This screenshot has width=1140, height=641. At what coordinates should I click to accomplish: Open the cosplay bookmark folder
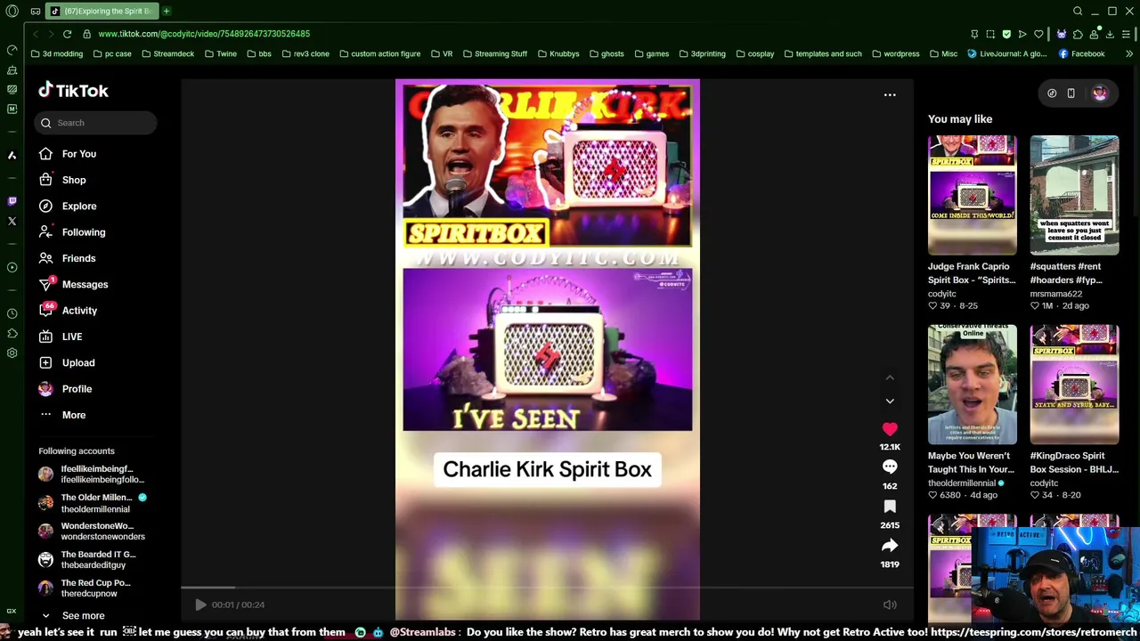(x=754, y=54)
